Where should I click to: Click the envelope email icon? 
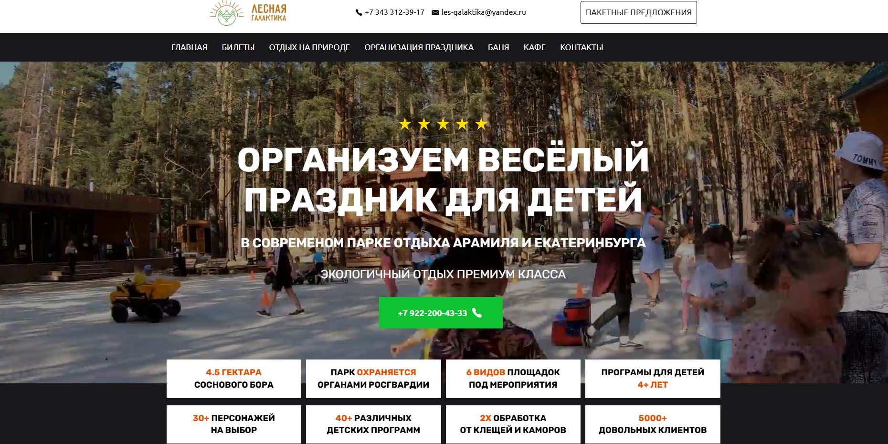click(x=435, y=13)
